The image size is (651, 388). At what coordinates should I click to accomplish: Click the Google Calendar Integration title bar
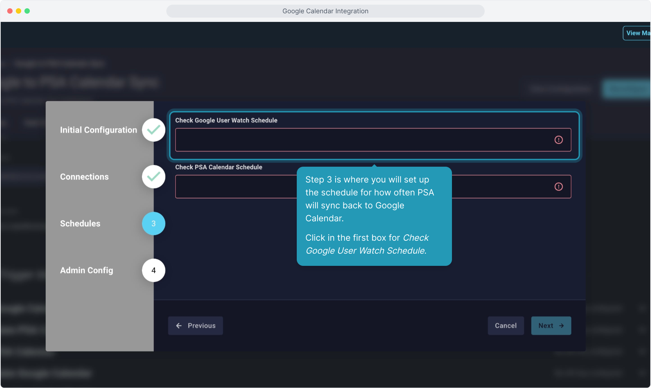(325, 11)
